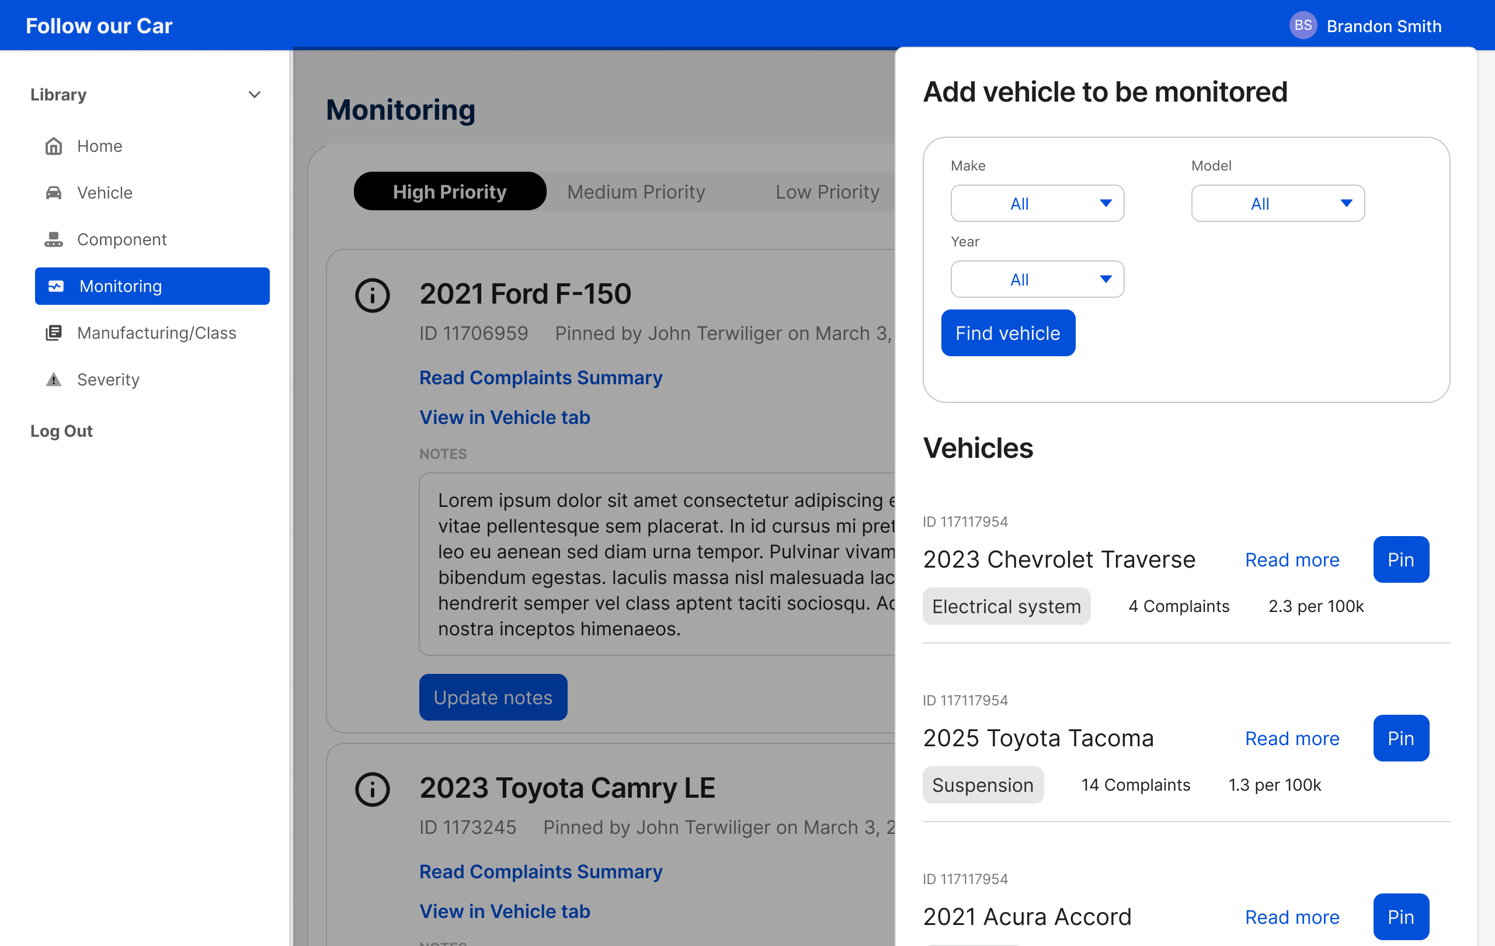Click the '4 Complaints' text
Viewport: 1495px width, 946px height.
coord(1179,606)
